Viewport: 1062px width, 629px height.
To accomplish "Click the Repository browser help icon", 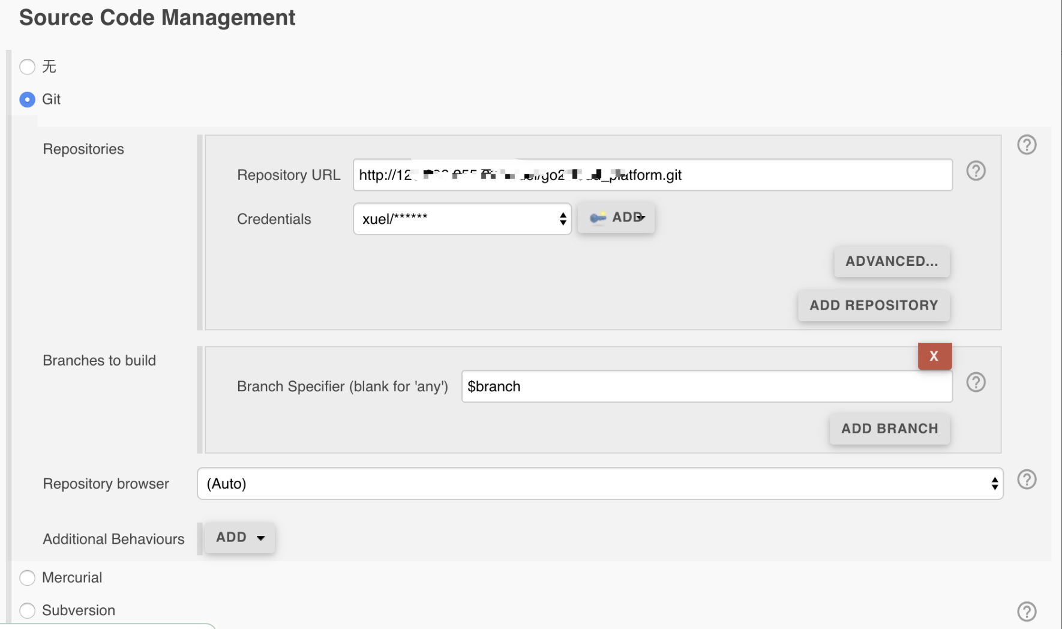I will [1027, 480].
